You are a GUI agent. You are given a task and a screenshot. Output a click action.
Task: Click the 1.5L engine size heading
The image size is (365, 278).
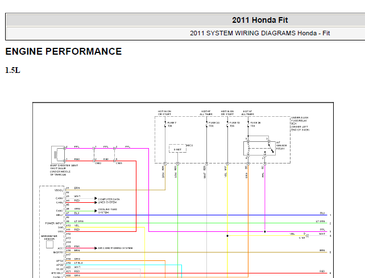(x=13, y=70)
